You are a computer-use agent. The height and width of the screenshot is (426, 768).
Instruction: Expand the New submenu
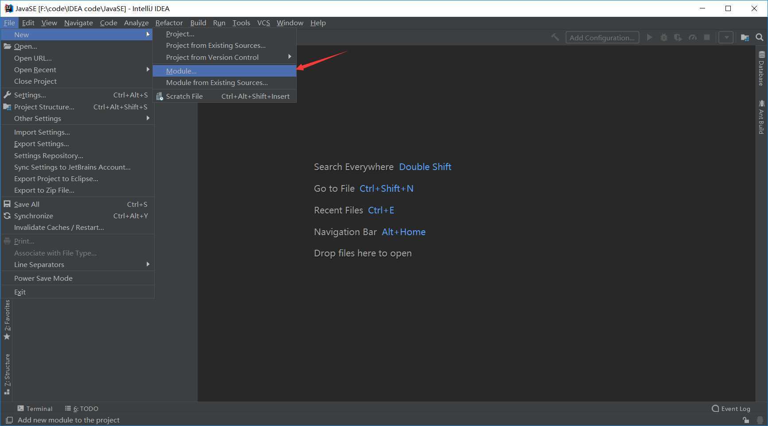tap(77, 35)
